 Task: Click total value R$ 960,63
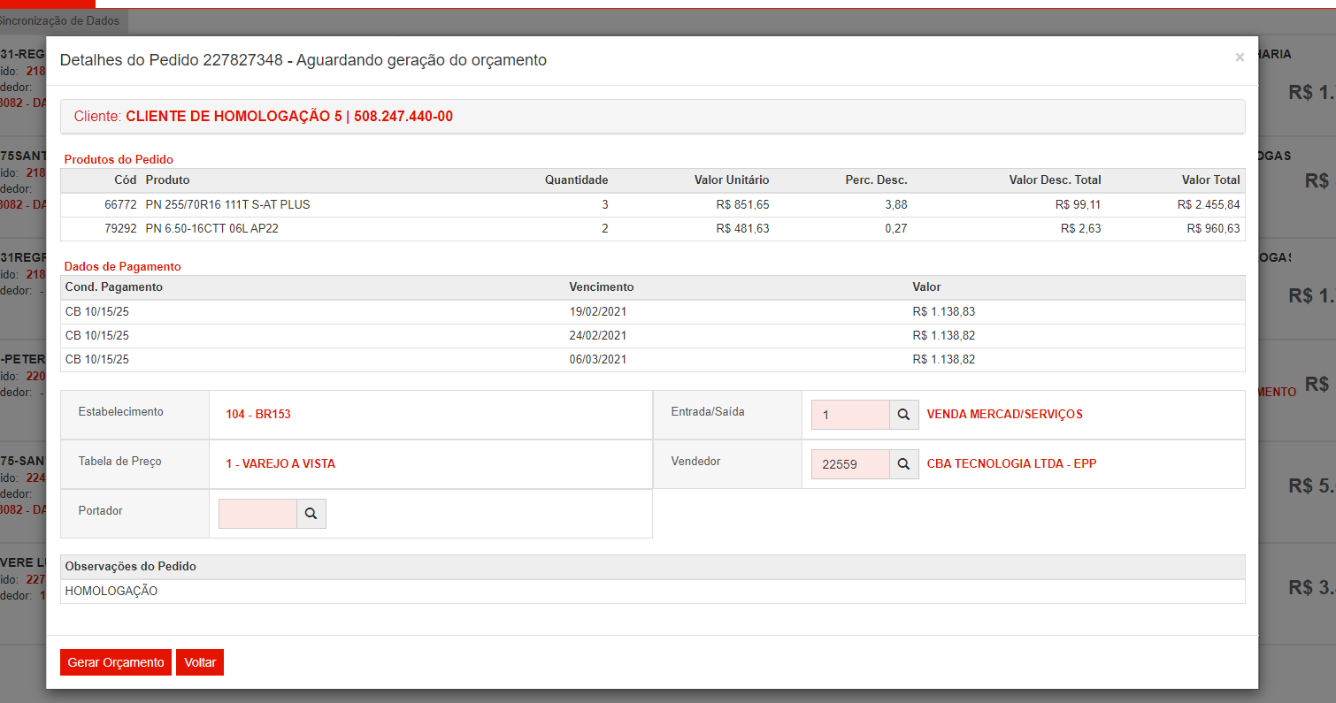tap(1214, 228)
